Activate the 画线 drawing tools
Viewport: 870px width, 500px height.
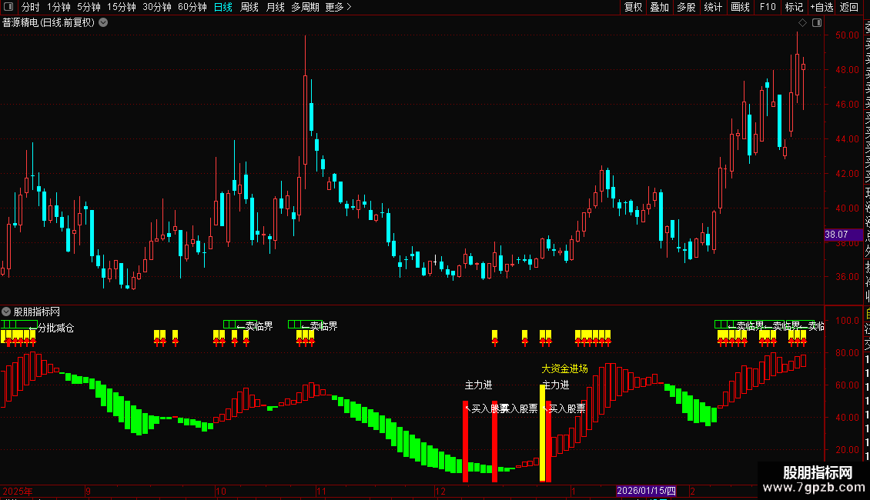[740, 7]
